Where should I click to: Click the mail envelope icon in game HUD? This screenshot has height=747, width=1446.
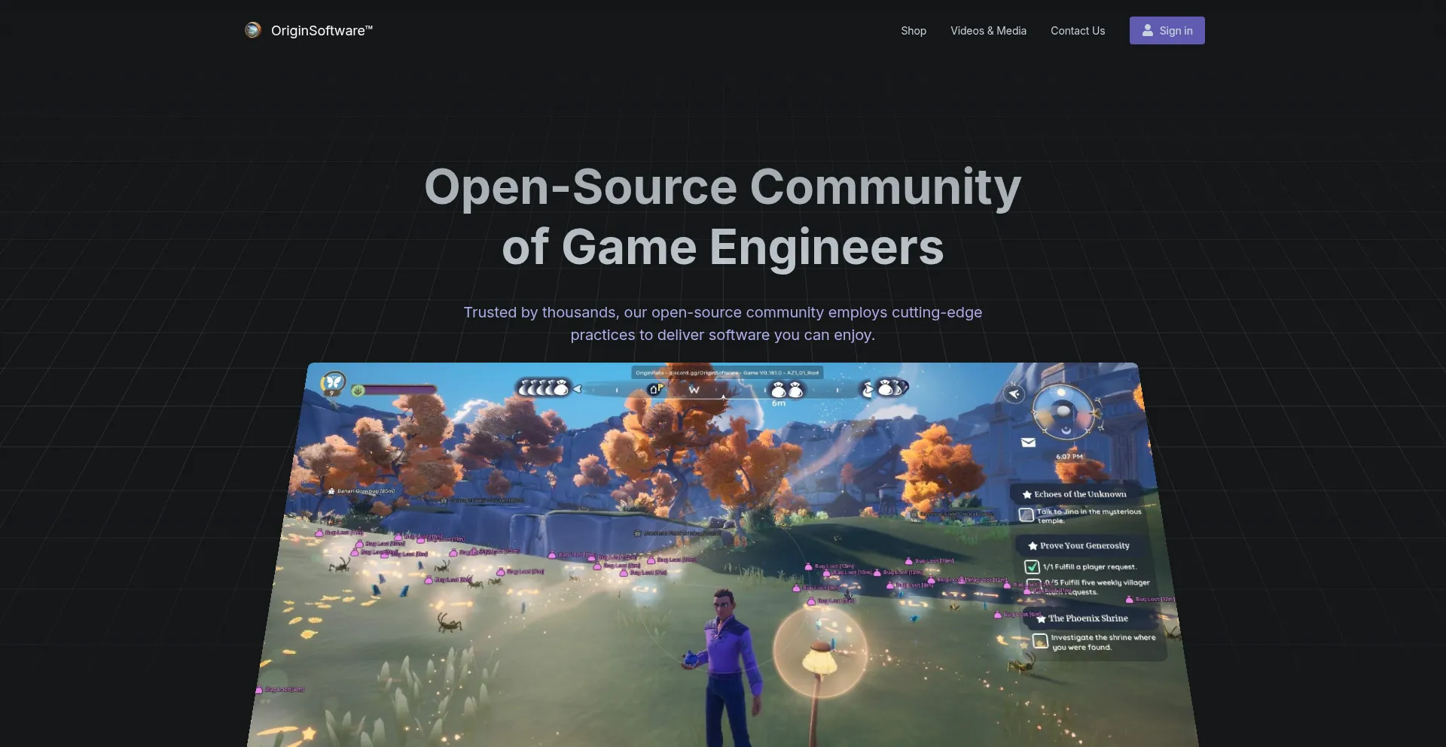coord(1028,442)
